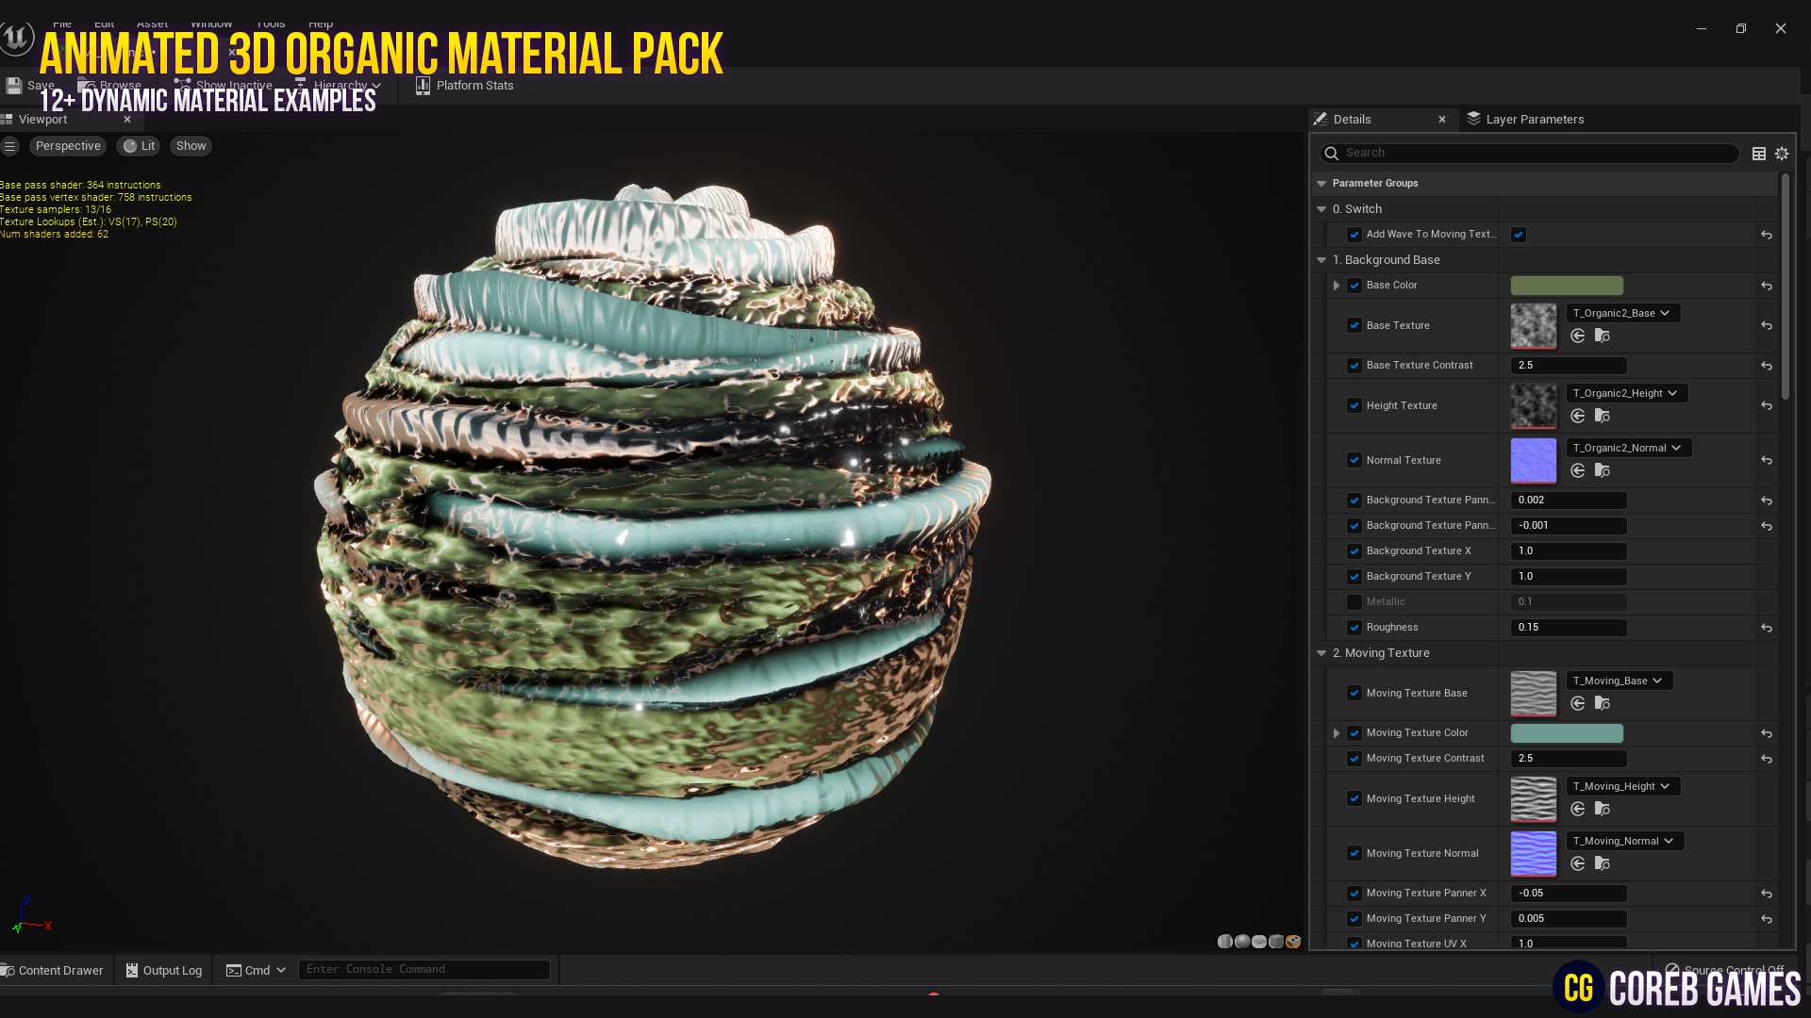Browse to T_Organic2_Base in Content Browser

pos(1603,336)
